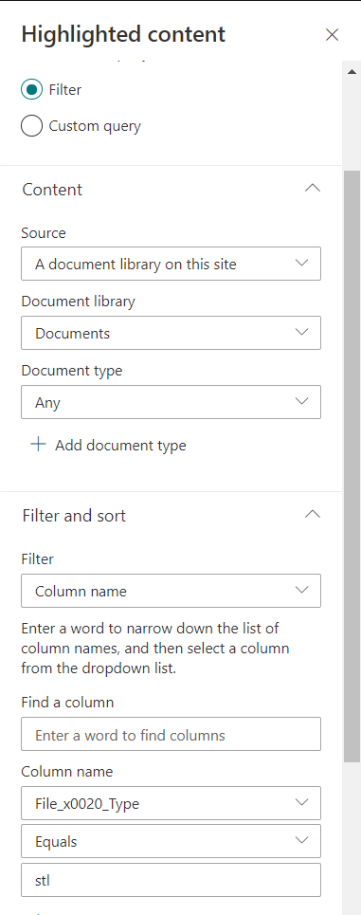Close the Highlighted content pane
The height and width of the screenshot is (915, 361).
tap(332, 35)
